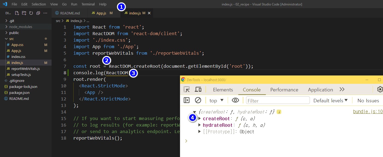Refresh the Explorer file tree
The image size is (383, 157).
tap(31, 13)
